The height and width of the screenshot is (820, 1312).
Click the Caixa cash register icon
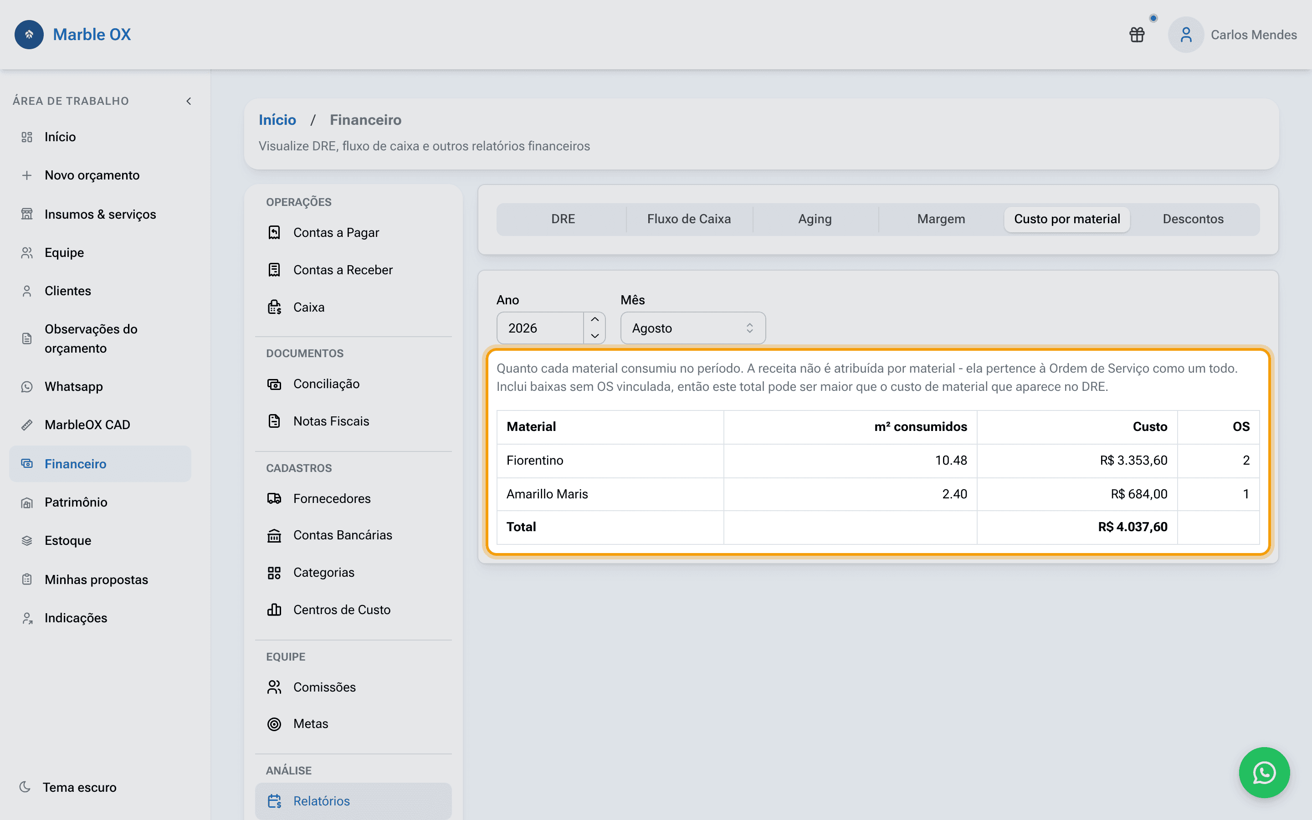point(274,307)
